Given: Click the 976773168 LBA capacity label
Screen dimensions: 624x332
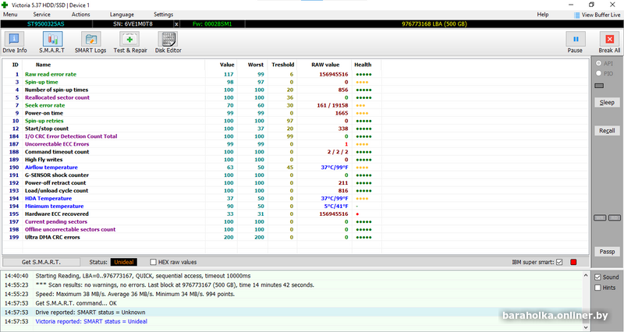Looking at the screenshot, I should tap(434, 24).
